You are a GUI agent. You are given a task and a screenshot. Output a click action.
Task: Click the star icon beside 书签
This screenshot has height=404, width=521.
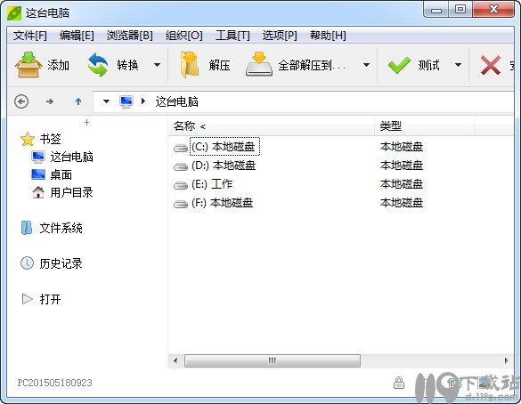click(x=28, y=139)
